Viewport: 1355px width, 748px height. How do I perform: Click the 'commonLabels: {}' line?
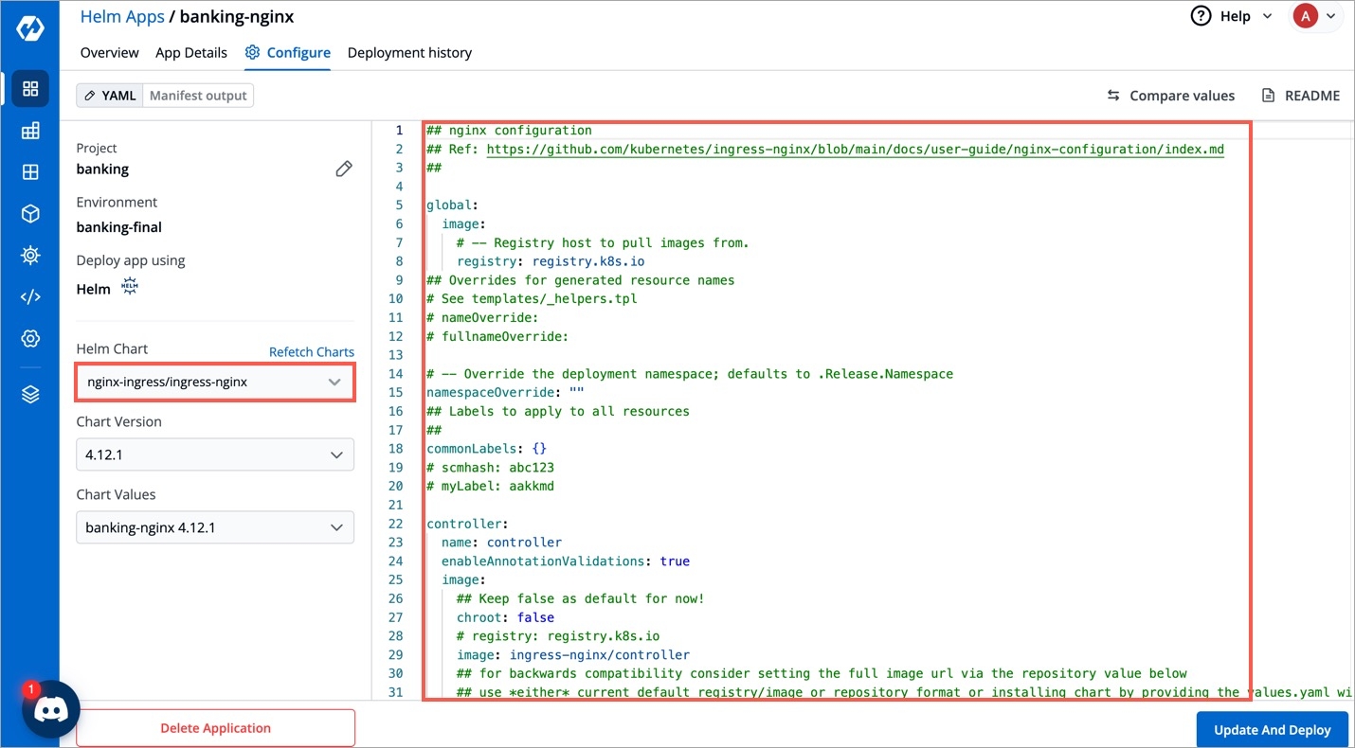[x=486, y=449]
